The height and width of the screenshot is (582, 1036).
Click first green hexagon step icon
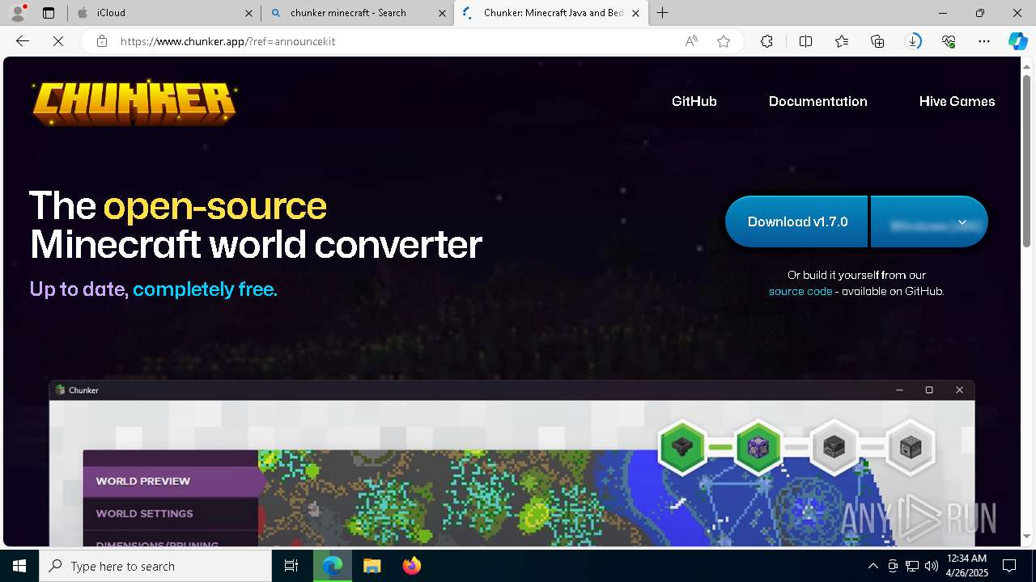click(682, 446)
